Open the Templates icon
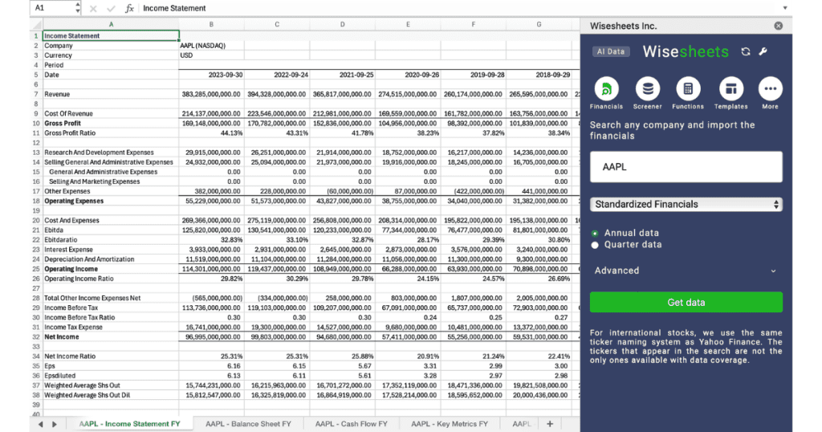 (x=730, y=88)
